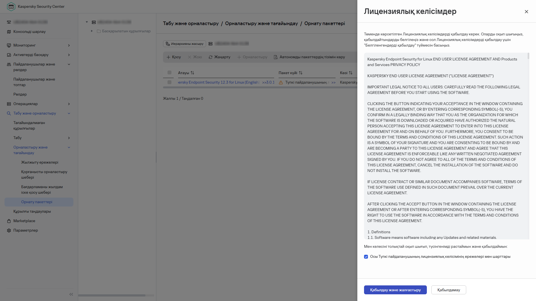This screenshot has height=301, width=536.
Task: Open Активтерді басқару via its sidebar icon
Action: pos(9,55)
